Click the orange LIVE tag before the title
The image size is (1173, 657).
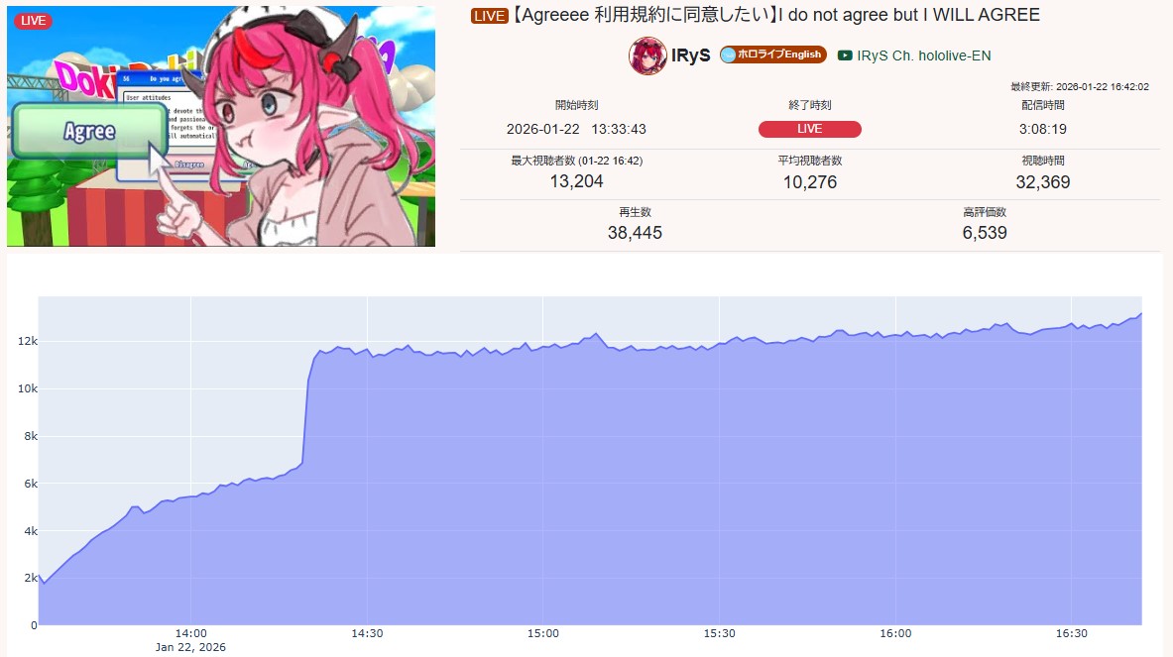[x=489, y=16]
